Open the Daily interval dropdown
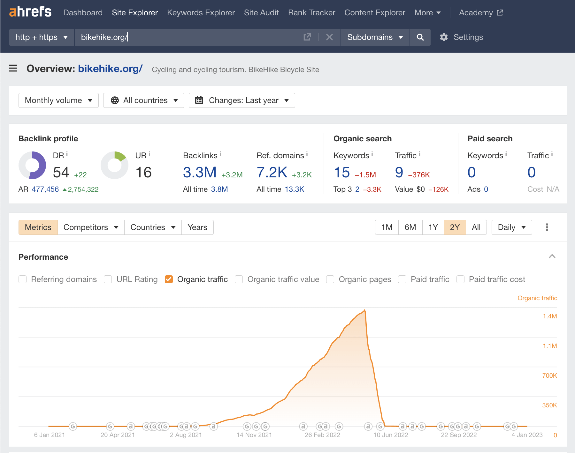Image resolution: width=575 pixels, height=453 pixels. pyautogui.click(x=511, y=227)
